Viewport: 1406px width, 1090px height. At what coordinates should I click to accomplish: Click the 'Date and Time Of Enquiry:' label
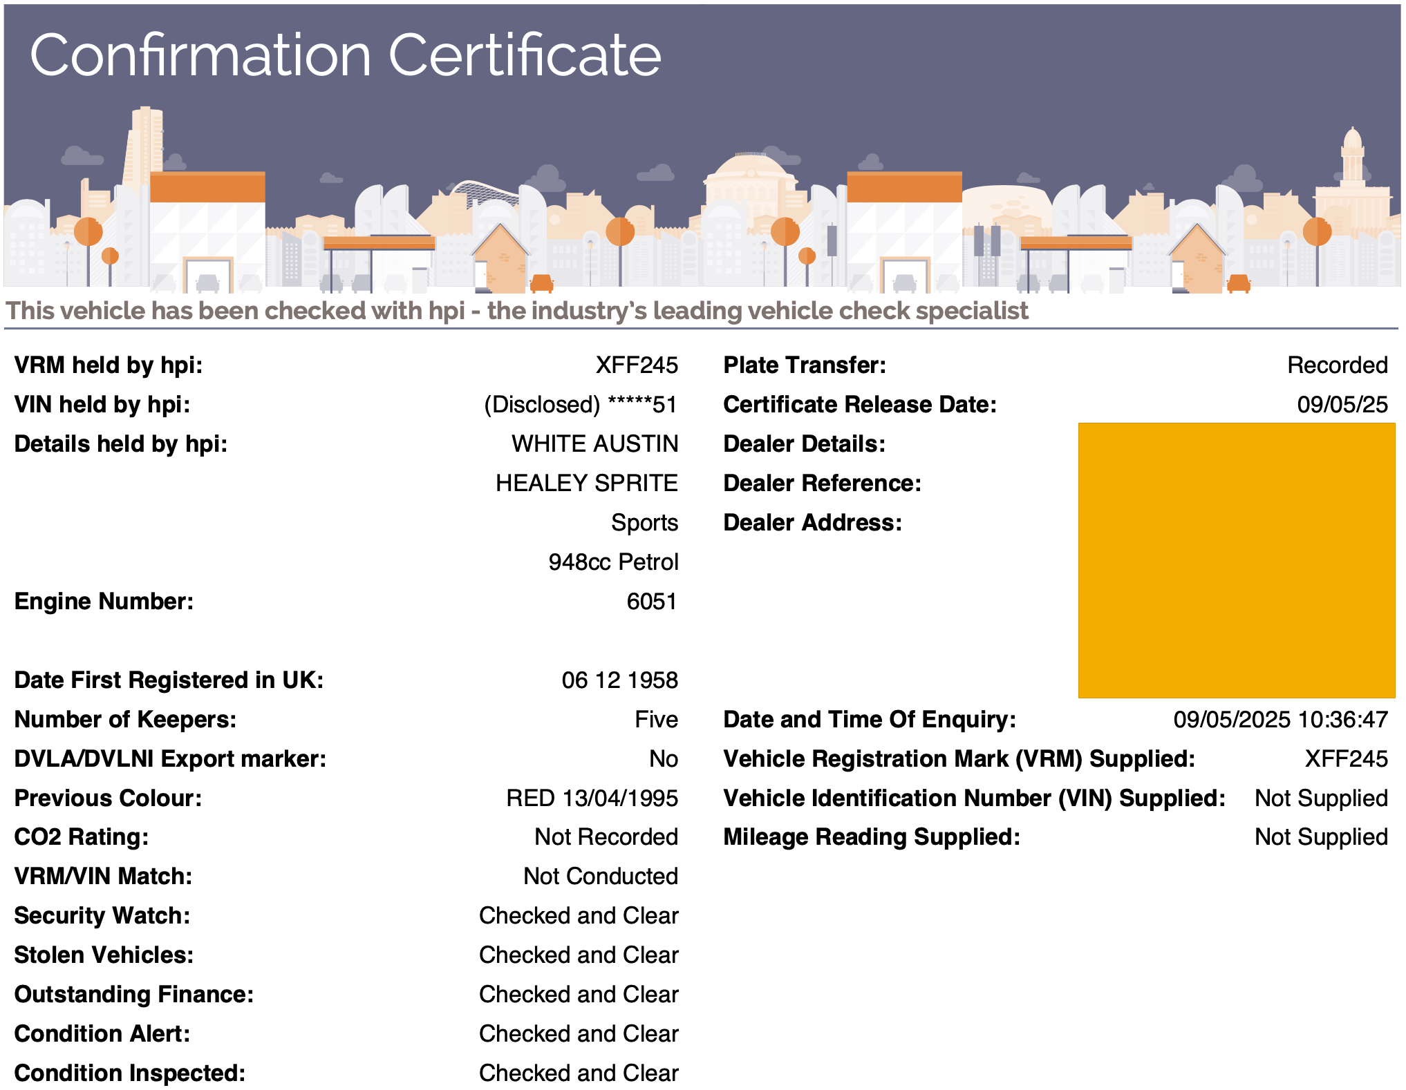pyautogui.click(x=870, y=719)
